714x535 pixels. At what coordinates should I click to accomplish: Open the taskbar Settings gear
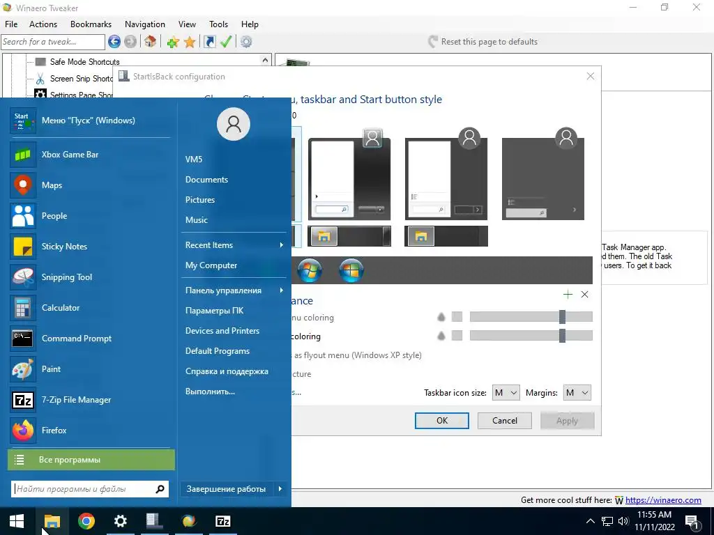click(120, 521)
